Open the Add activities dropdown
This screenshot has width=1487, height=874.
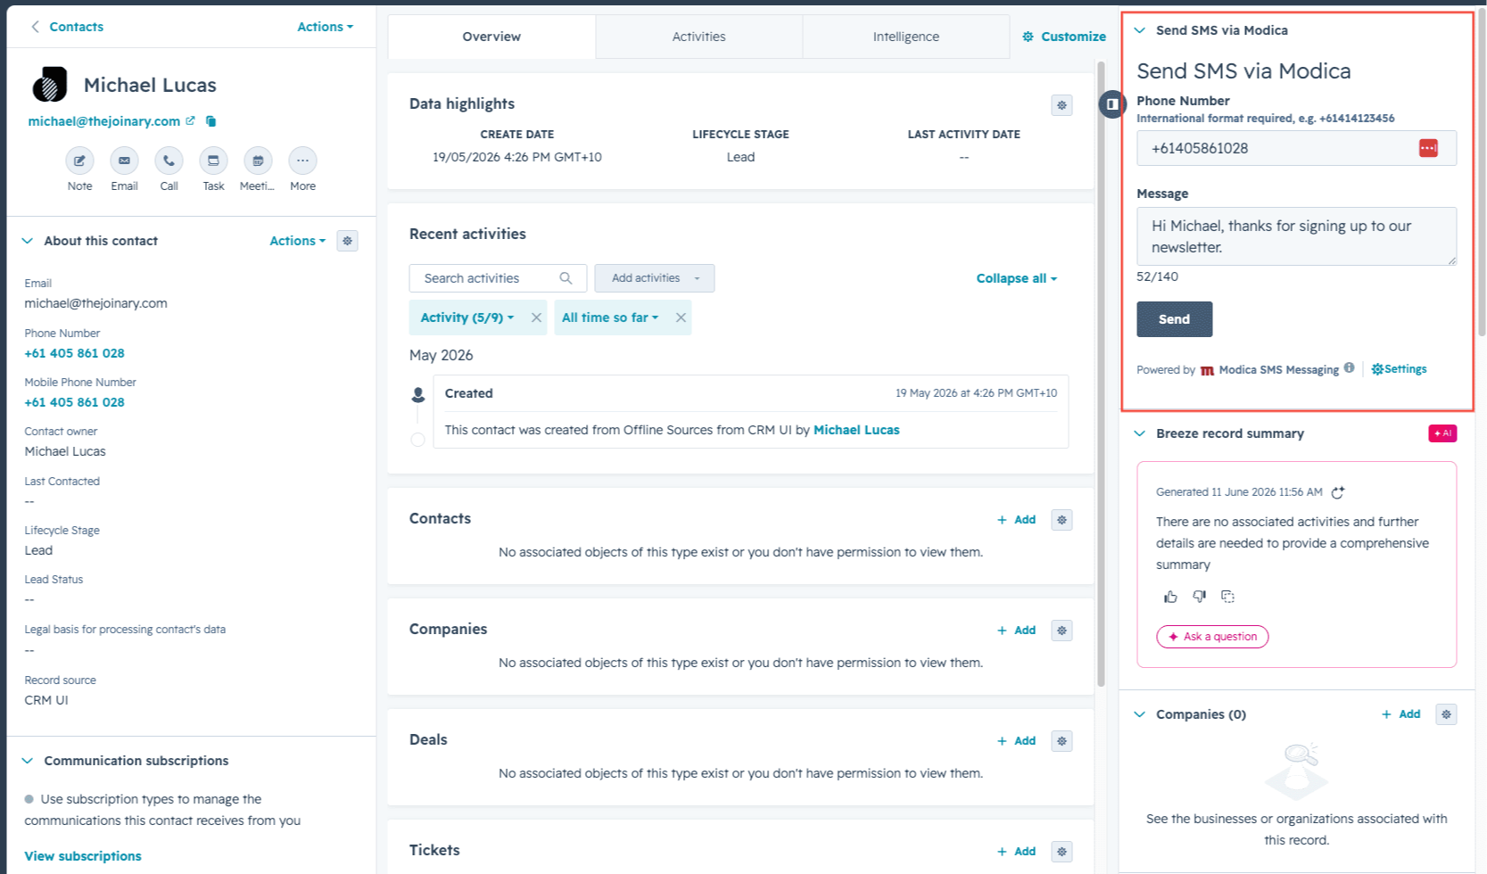pos(655,278)
